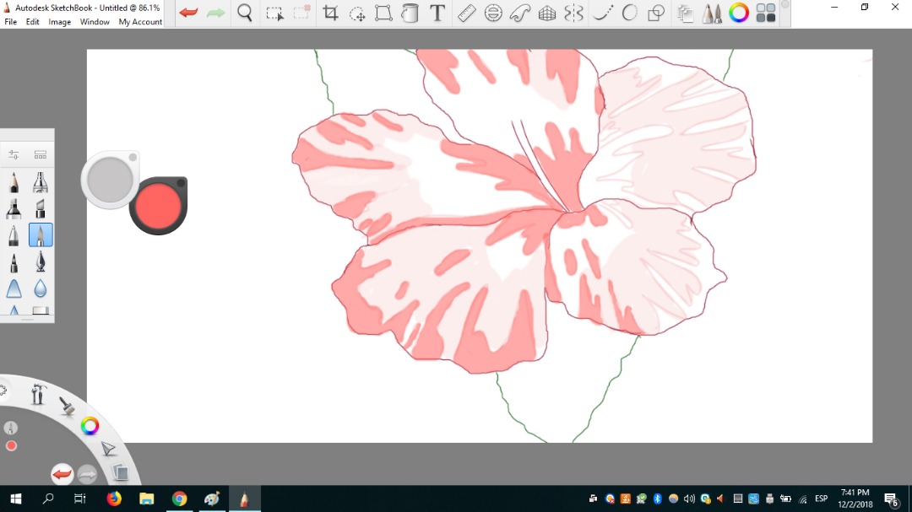
Task: Toggle the Ruler guide
Action: [466, 13]
